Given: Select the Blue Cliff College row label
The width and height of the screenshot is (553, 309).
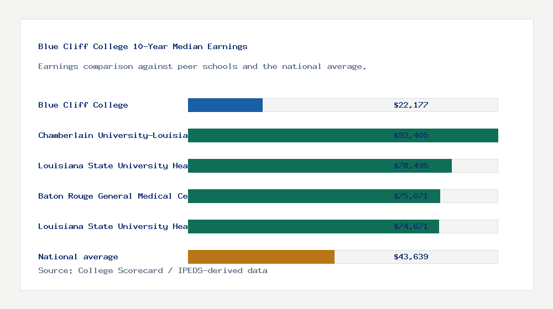Looking at the screenshot, I should [84, 105].
